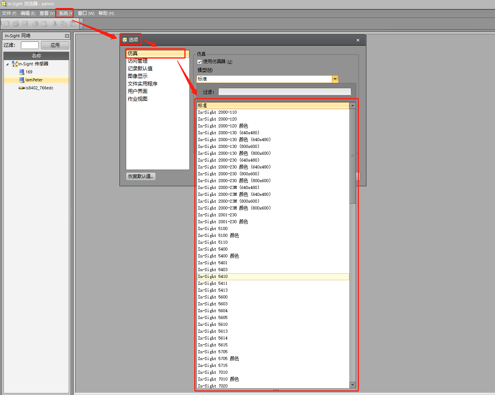Select 文件实用程序 in the options list
The image size is (495, 395).
click(x=157, y=84)
